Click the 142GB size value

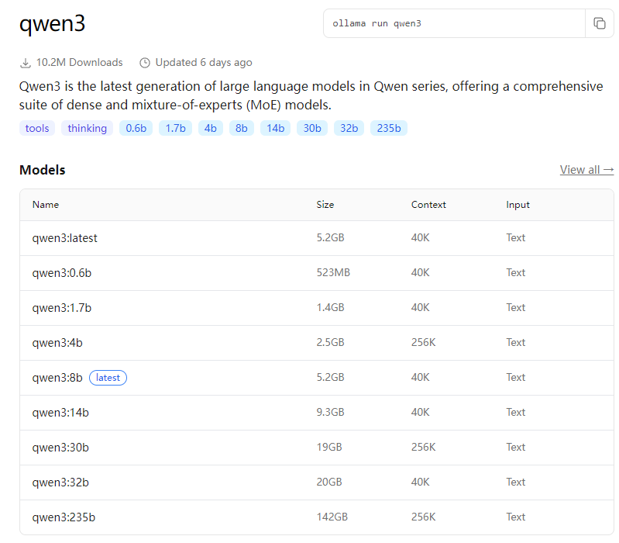coord(332,517)
